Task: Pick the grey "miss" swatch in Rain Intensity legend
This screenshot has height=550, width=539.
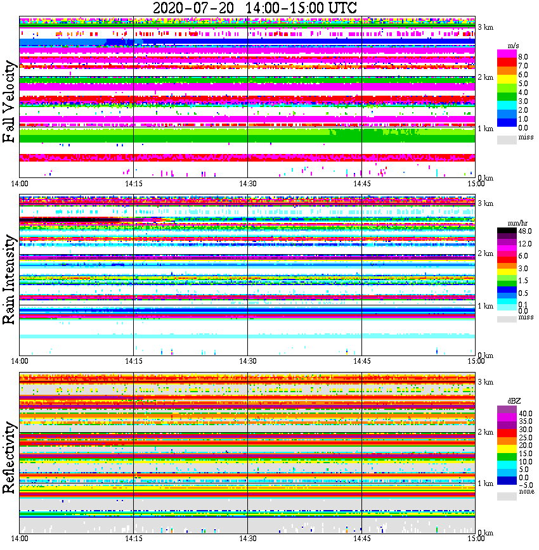Action: pos(507,319)
